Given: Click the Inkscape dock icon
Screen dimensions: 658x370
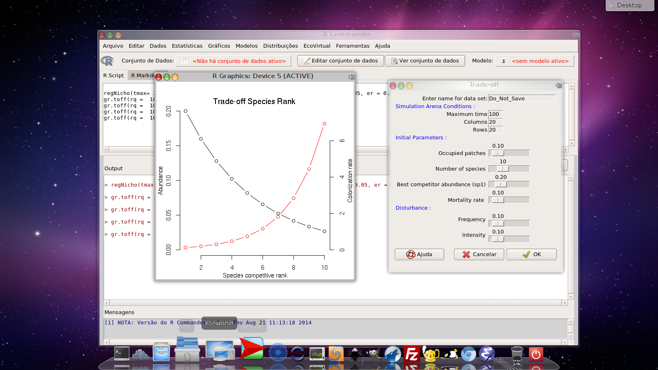Looking at the screenshot, I should 354,354.
